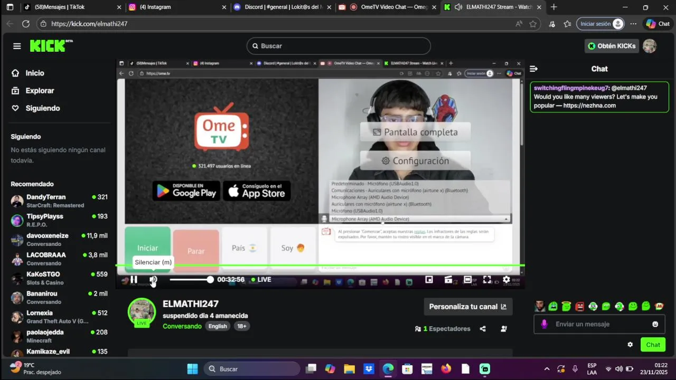This screenshot has width=676, height=380.
Task: Open Copilot Chat in Edge toolbar
Action: tap(658, 24)
